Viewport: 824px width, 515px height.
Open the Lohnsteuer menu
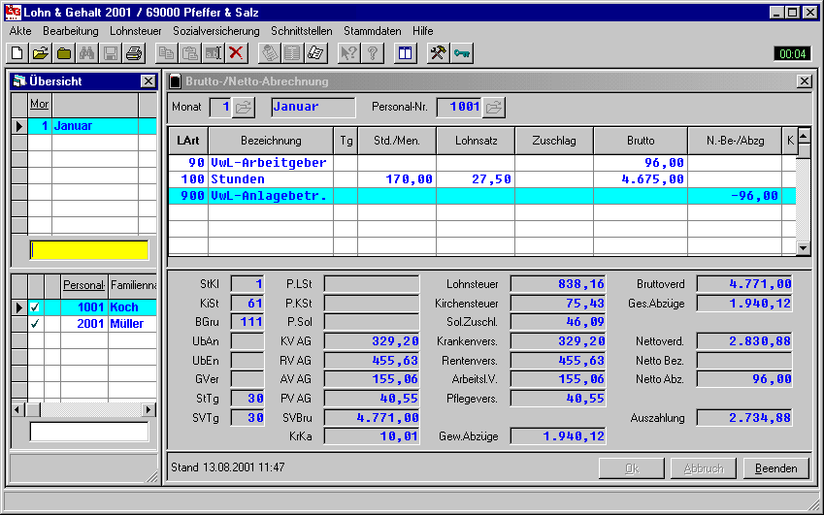[136, 31]
